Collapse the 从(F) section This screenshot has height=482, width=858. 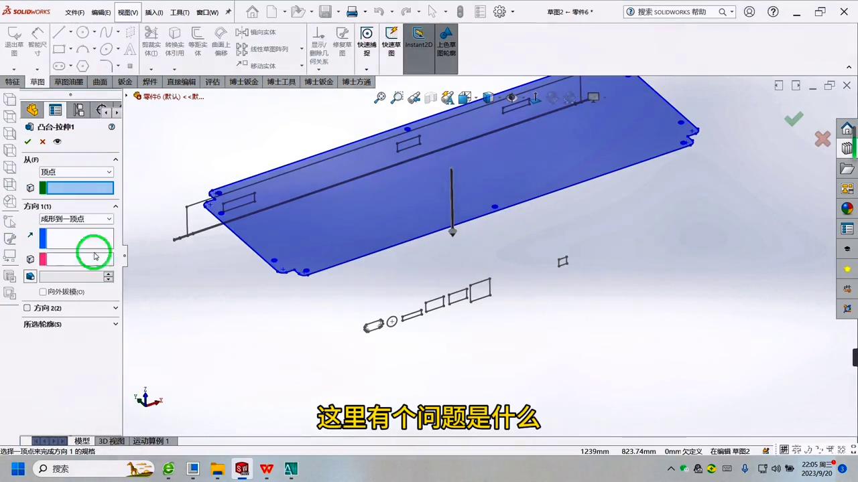pos(115,159)
